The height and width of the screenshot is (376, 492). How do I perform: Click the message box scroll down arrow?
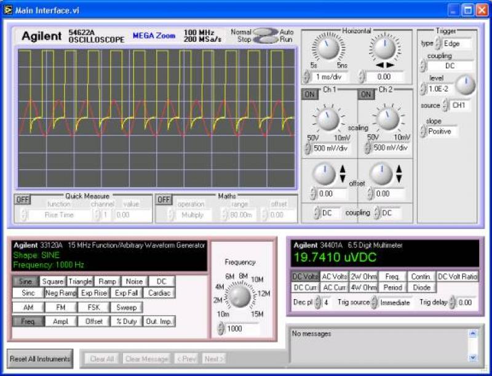click(472, 358)
